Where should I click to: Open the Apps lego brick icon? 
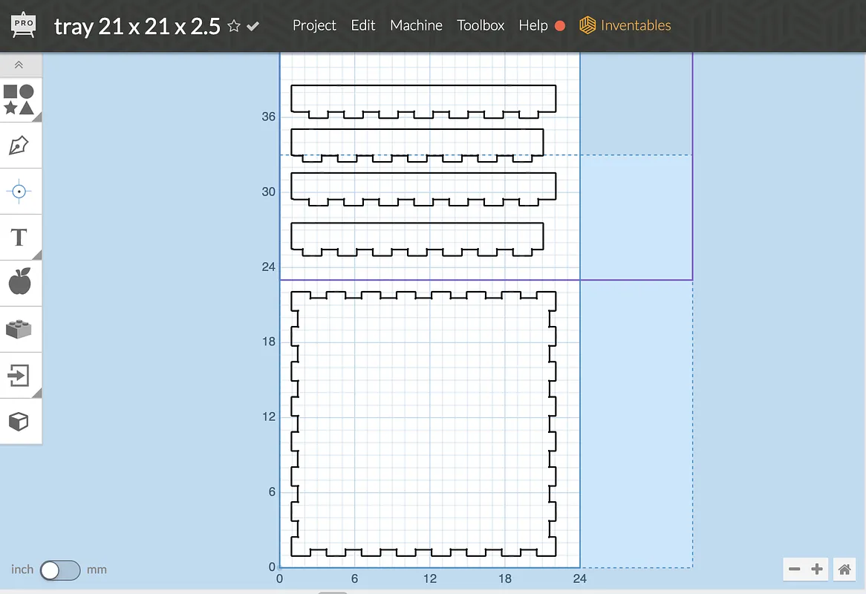(19, 329)
